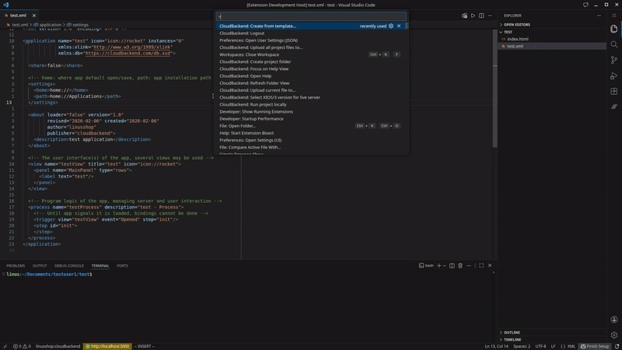This screenshot has height=350, width=622.
Task: Choose File: Open Folder command
Action: click(311, 126)
